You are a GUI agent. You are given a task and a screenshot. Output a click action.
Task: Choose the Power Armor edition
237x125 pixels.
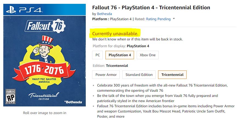[x=106, y=75]
